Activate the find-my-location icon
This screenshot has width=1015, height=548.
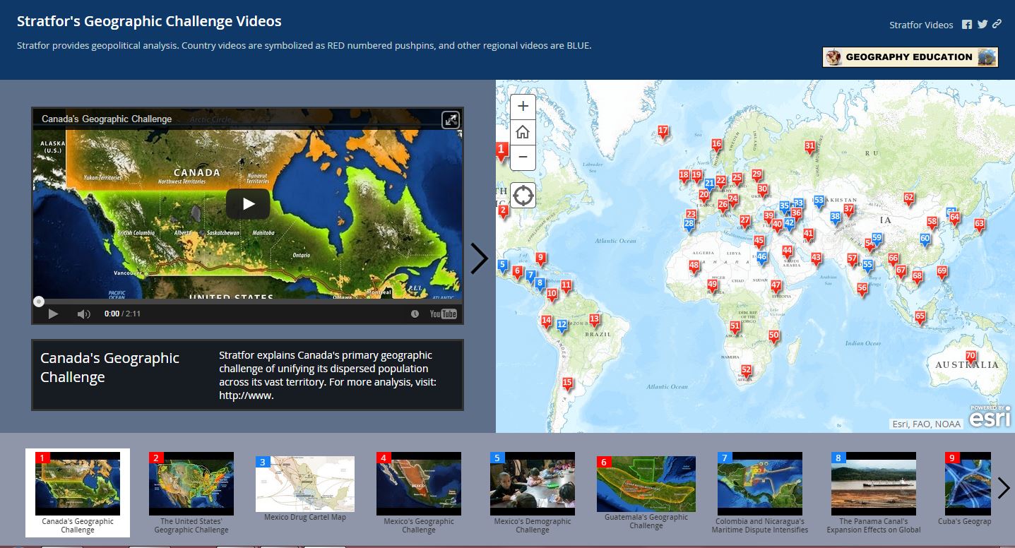[522, 195]
